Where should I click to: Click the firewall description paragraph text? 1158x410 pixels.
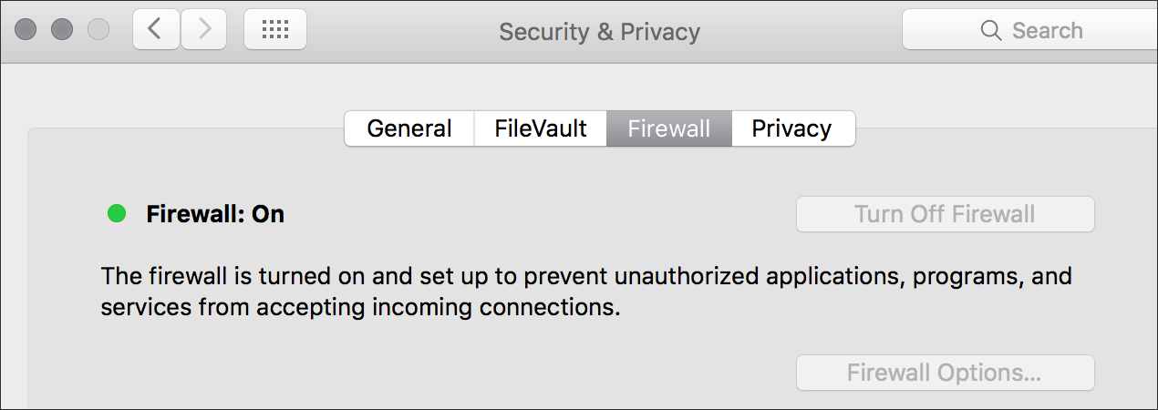586,292
